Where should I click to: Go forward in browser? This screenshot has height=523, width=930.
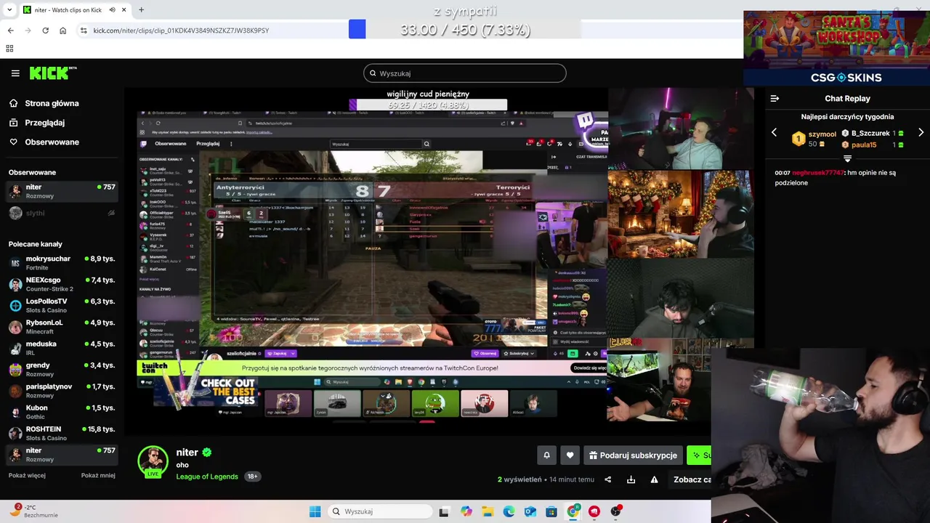(28, 31)
